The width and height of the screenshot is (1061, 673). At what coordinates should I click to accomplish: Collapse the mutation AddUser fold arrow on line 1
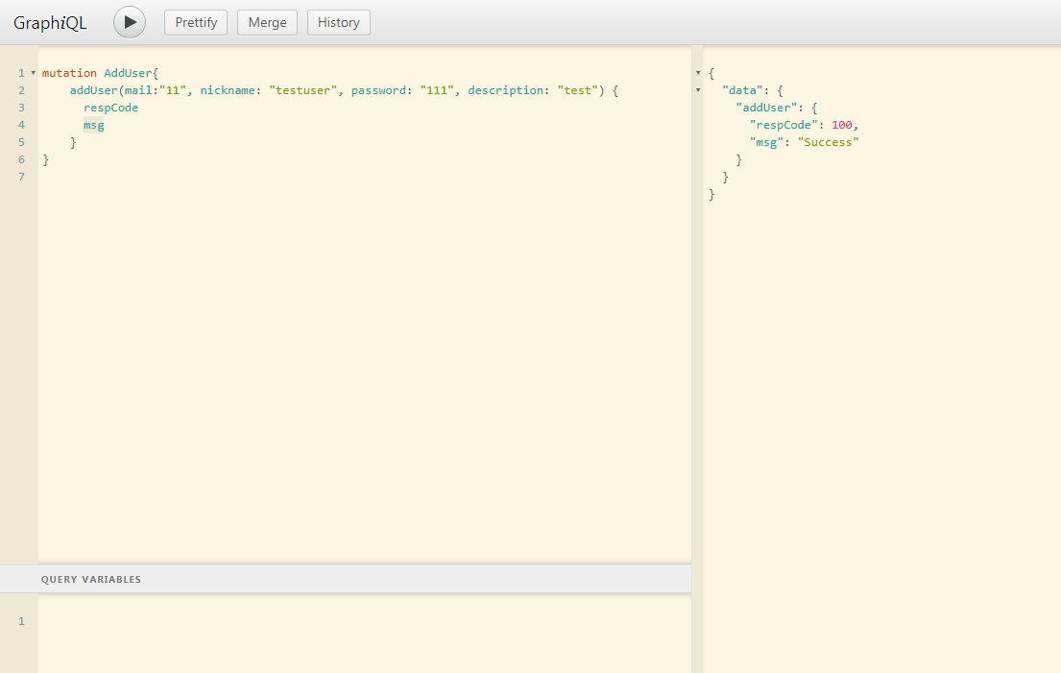(34, 73)
